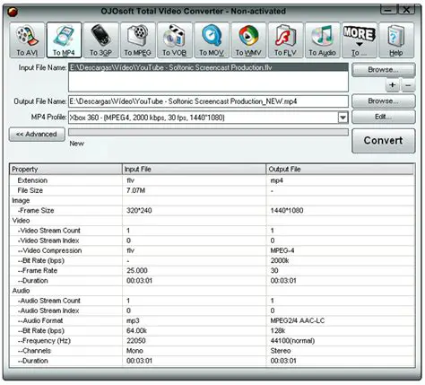Start conversion with Convert button

point(384,141)
